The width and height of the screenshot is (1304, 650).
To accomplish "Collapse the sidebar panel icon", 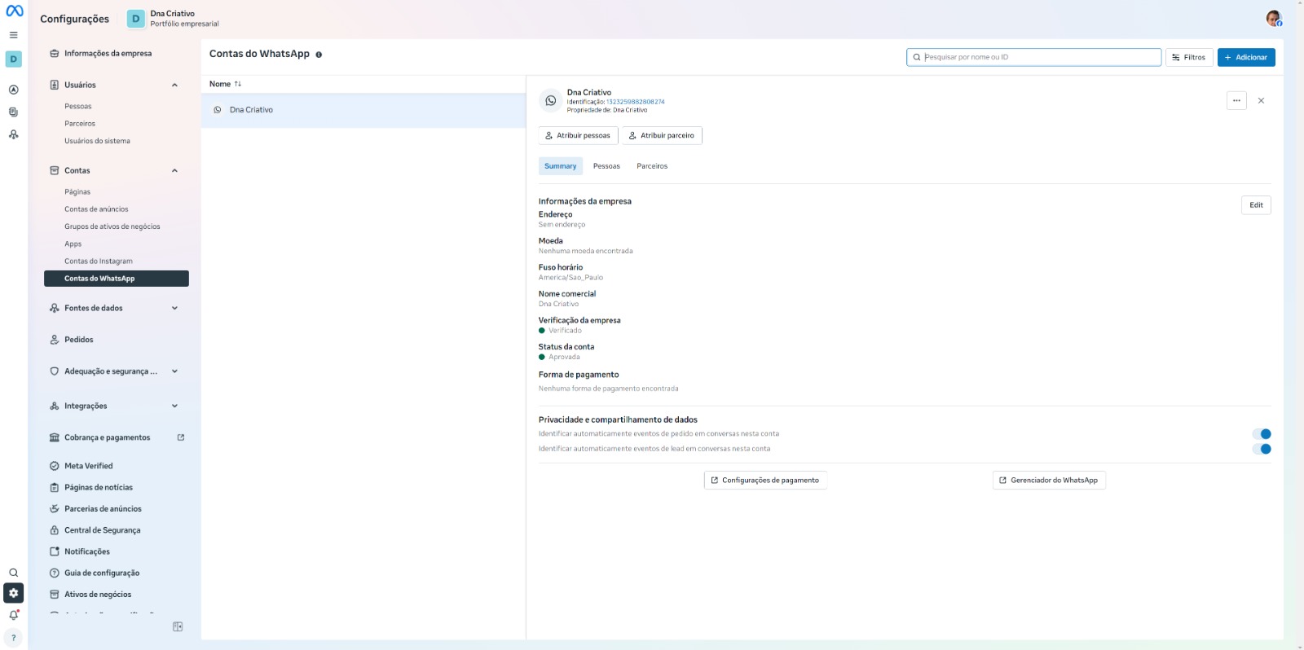I will click(x=178, y=626).
